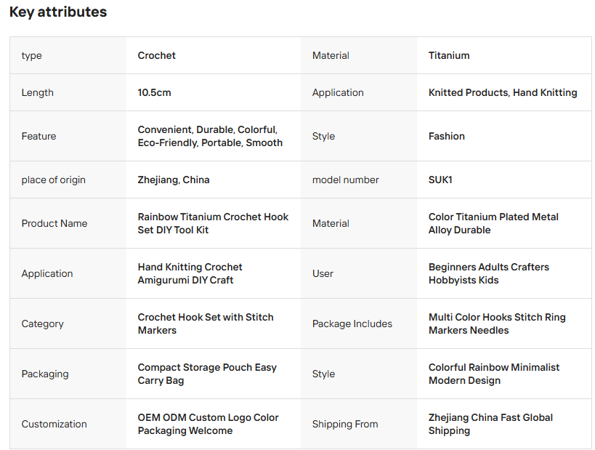Select the SUK1 model number
The height and width of the screenshot is (450, 595).
point(440,180)
